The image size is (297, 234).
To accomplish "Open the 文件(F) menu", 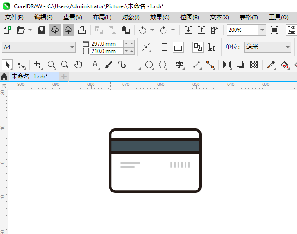I will 14,18.
